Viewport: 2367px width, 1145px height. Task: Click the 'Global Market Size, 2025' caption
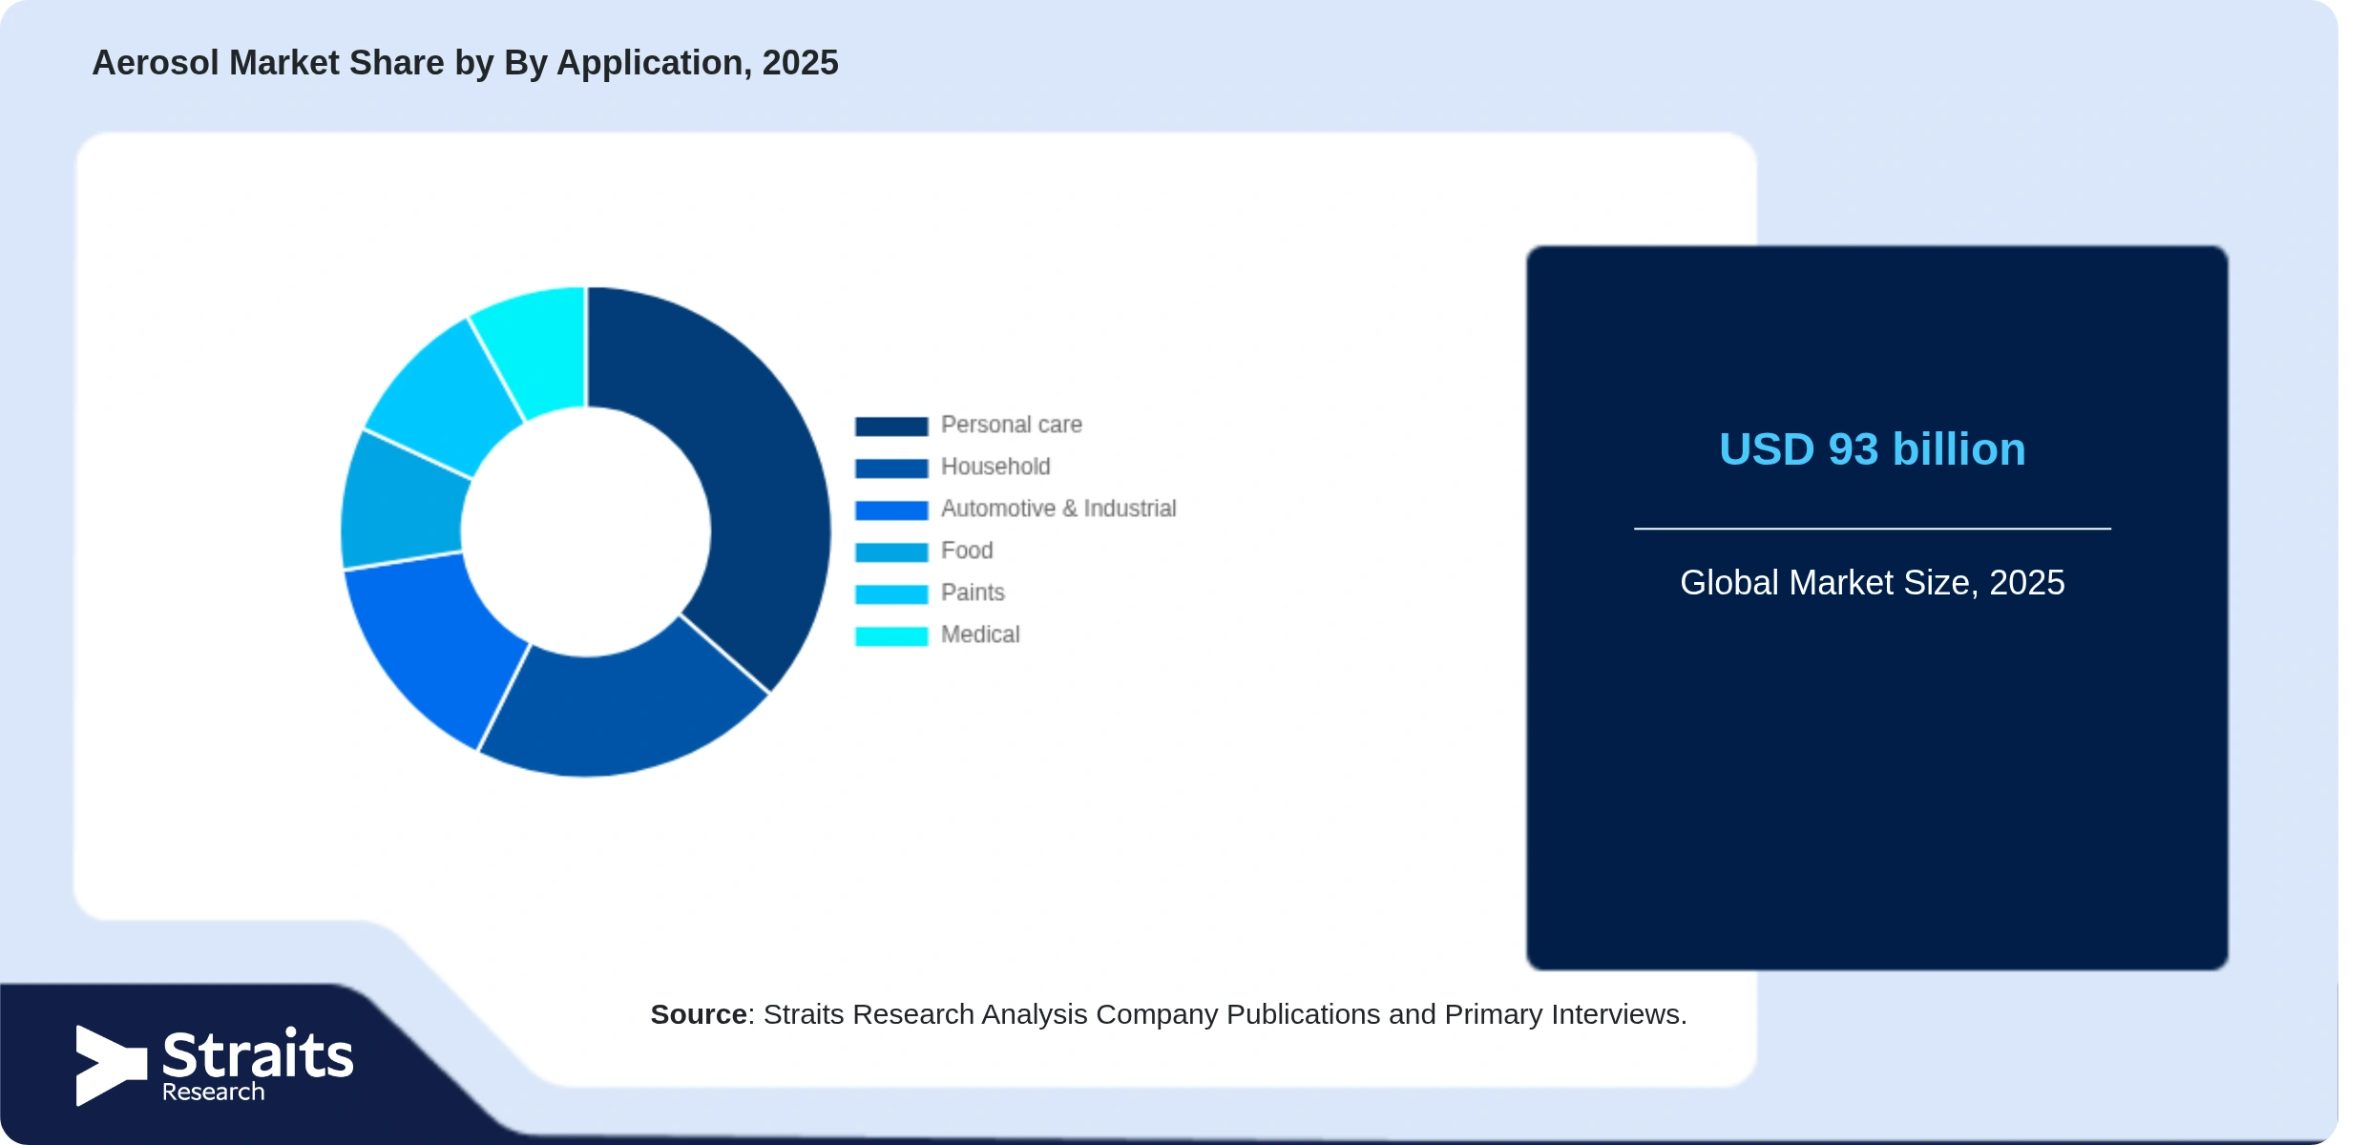(1872, 582)
